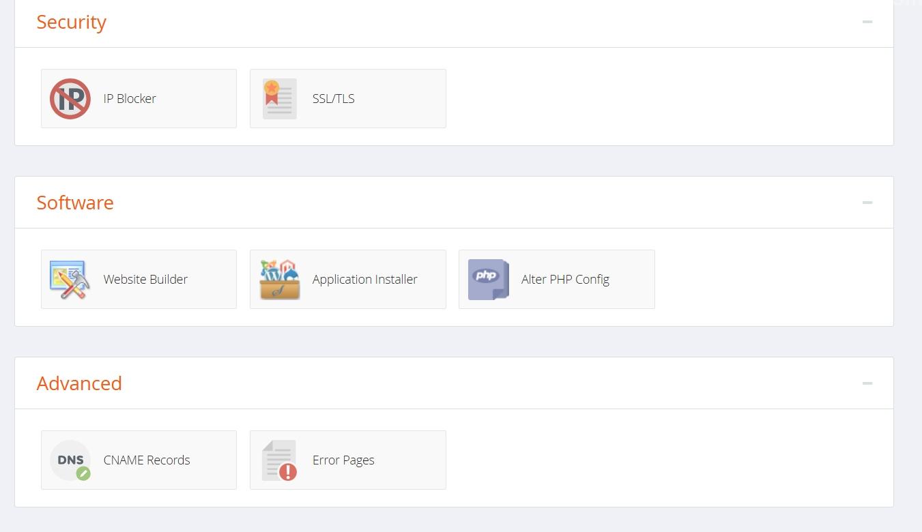Click the Application Installer label
The width and height of the screenshot is (922, 532).
365,279
